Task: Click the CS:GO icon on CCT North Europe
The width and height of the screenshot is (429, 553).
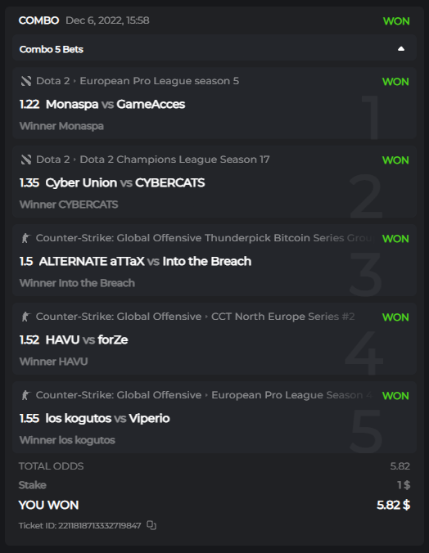Action: pyautogui.click(x=25, y=317)
